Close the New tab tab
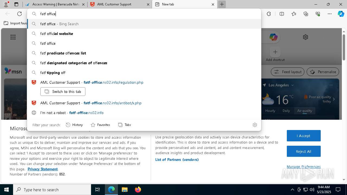347x195 pixels. pos(213,4)
